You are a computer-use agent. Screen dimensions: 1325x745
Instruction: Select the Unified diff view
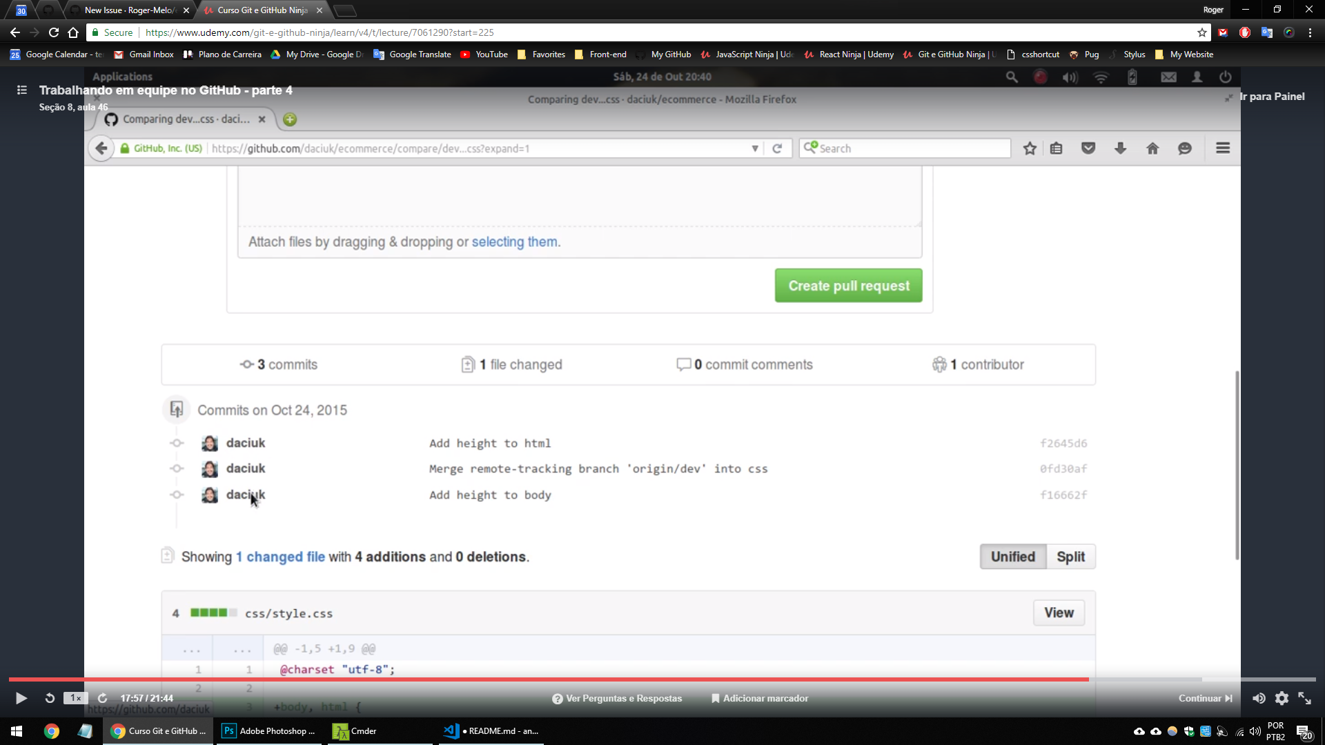point(1012,557)
